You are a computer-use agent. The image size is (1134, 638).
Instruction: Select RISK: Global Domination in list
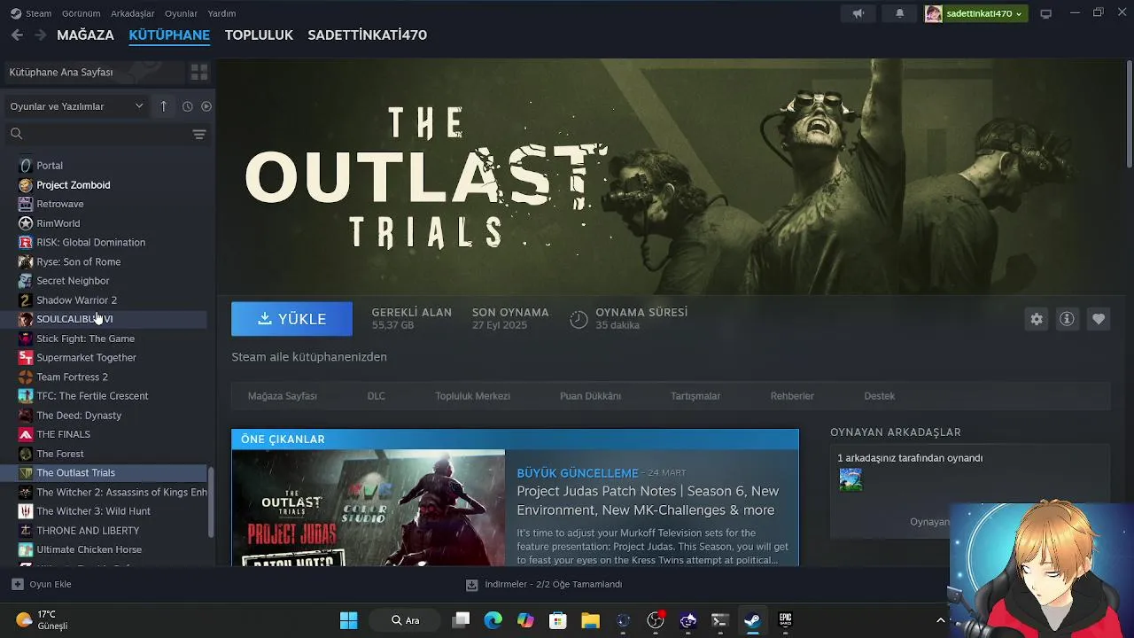(91, 243)
